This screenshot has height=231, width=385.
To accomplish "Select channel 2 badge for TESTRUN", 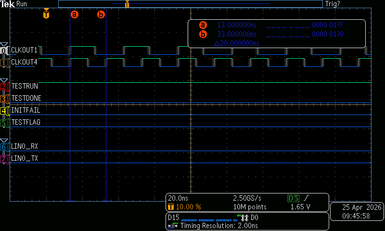I will point(4,87).
